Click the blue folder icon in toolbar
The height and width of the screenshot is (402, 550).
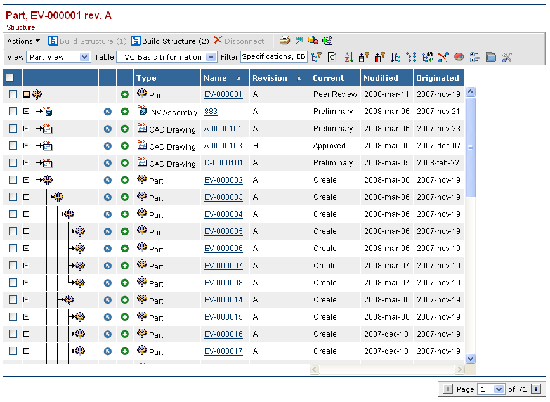coord(491,57)
